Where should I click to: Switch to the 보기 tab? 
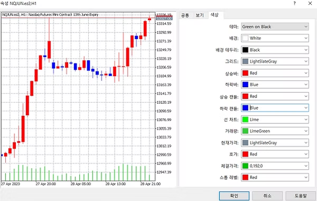click(x=200, y=15)
